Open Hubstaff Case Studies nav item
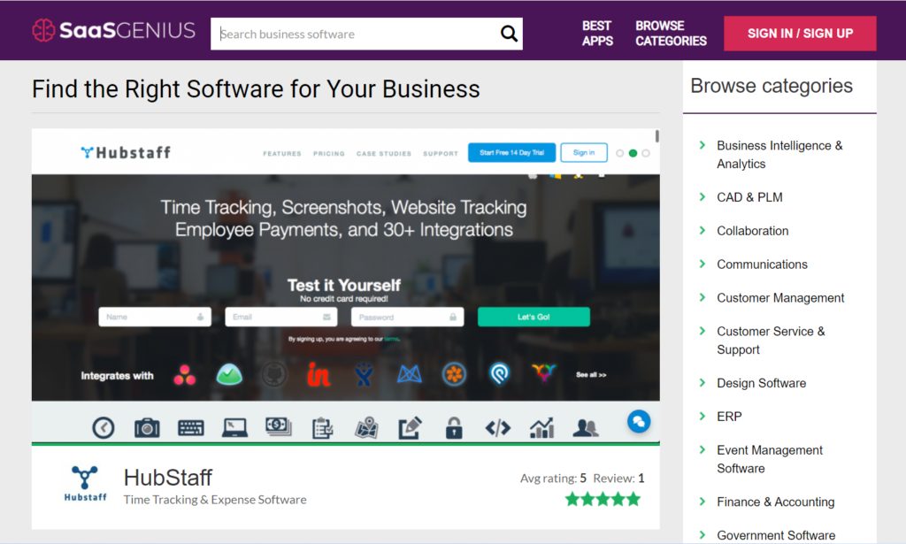906x544 pixels. pos(384,154)
